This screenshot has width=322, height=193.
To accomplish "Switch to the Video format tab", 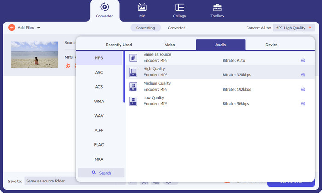I will click(x=170, y=45).
